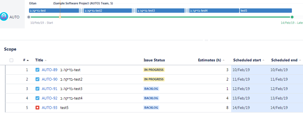
Task: Click the estimate value 3 for AUTO-89
Action: click(x=227, y=70)
